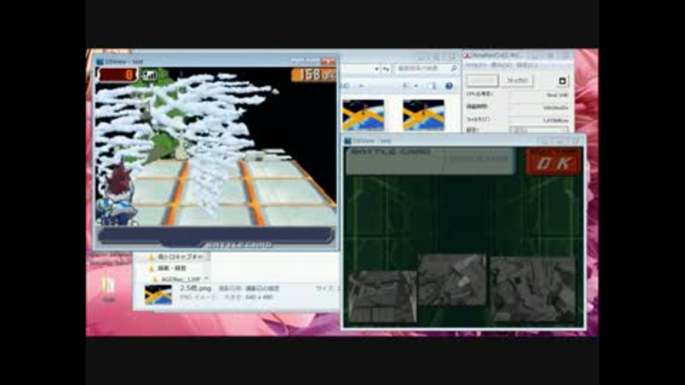Click the BATTLE CARD header bar
Image resolution: width=685 pixels, height=385 pixels.
coord(430,160)
